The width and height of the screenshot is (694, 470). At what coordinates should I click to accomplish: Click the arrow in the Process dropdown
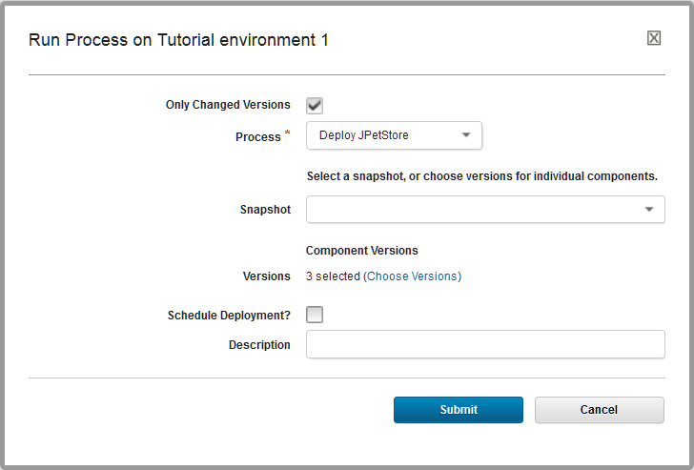tap(466, 135)
